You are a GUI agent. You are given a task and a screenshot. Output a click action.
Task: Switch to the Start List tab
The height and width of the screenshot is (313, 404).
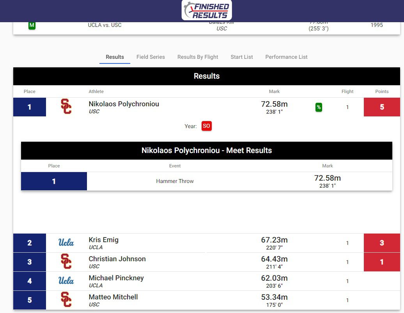pyautogui.click(x=242, y=57)
